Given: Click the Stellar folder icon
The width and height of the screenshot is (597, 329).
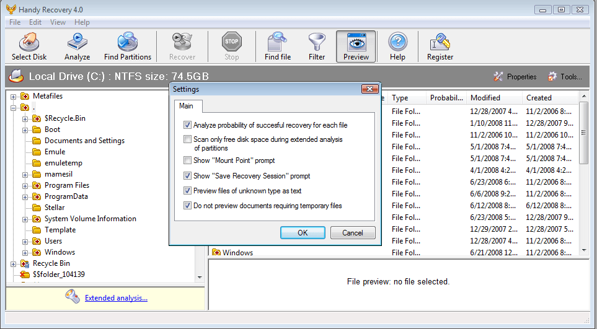Looking at the screenshot, I should pos(37,208).
